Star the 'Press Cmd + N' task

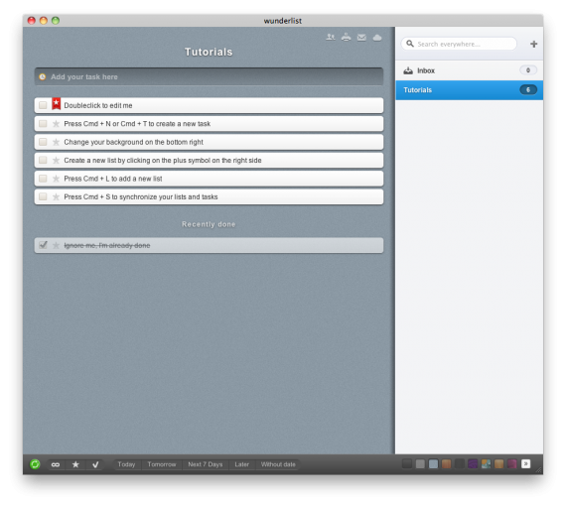(x=56, y=124)
